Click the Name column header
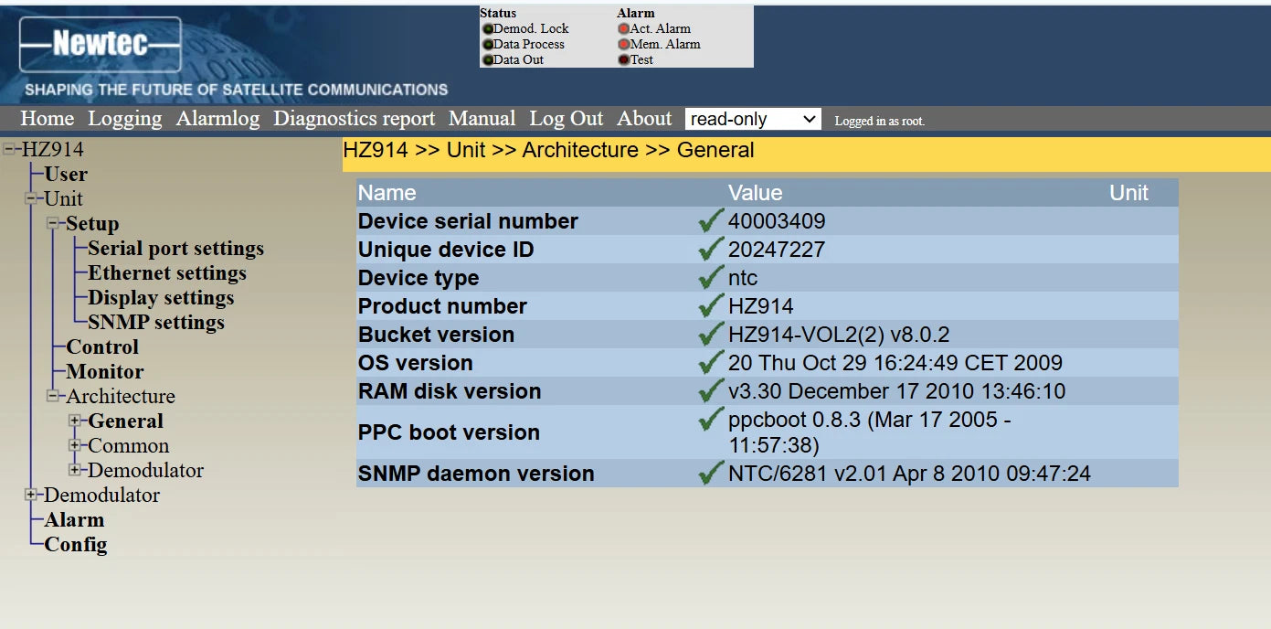 pos(387,193)
